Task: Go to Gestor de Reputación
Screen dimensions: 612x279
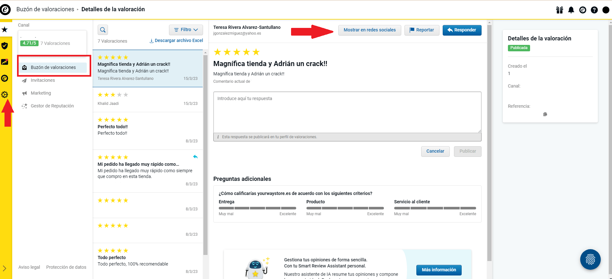Action: click(x=52, y=106)
